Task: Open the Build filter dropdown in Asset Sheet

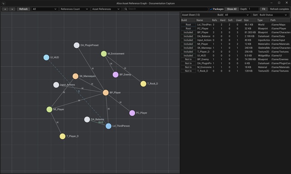Action: (x=237, y=15)
